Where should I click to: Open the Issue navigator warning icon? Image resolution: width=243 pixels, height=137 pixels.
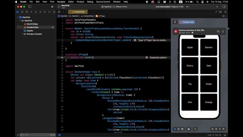click(x=36, y=12)
